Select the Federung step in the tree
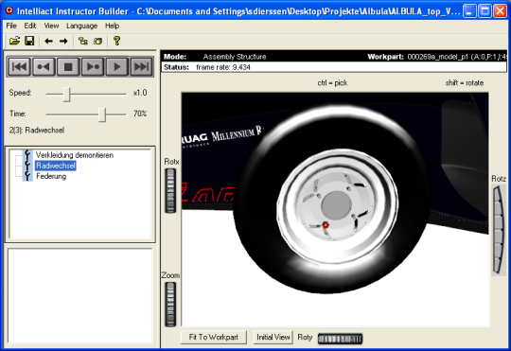Image resolution: width=511 pixels, height=351 pixels. pos(51,176)
